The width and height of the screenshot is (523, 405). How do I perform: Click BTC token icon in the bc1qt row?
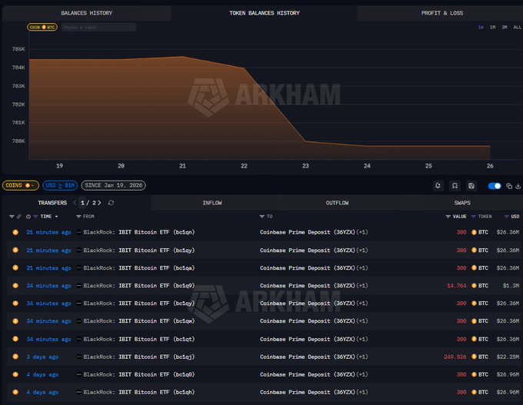[x=474, y=339]
